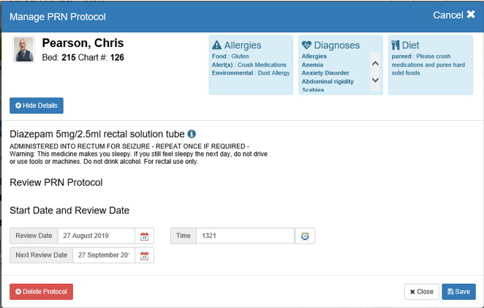Open the Review Date calendar picker
This screenshot has width=484, height=308.
pyautogui.click(x=144, y=236)
